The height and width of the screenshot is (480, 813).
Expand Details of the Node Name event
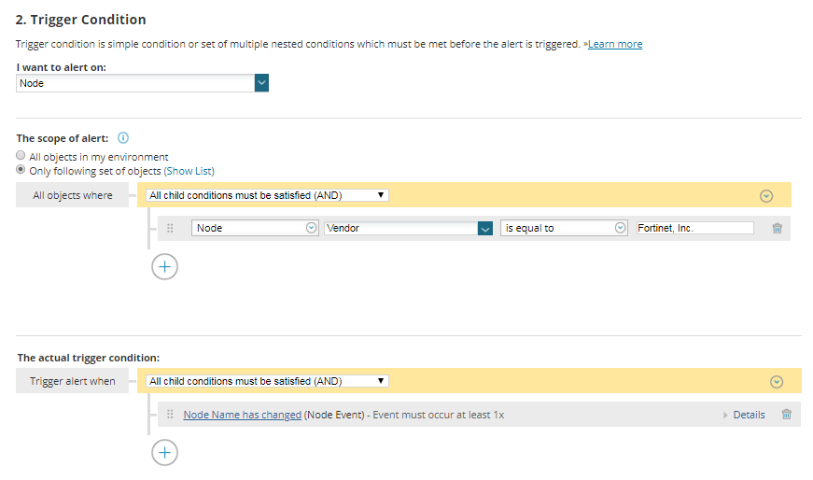[744, 415]
